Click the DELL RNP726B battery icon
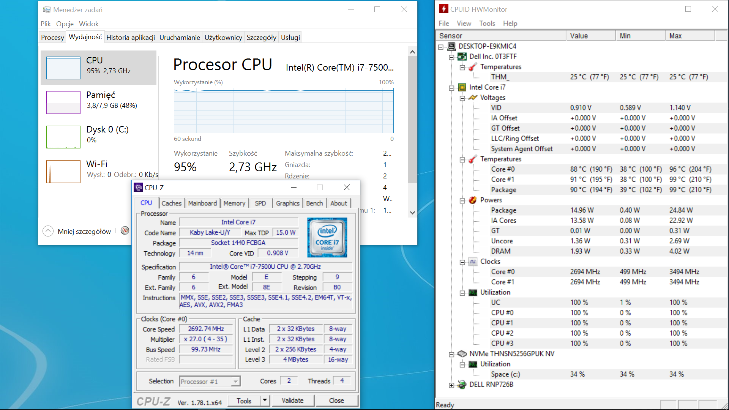Viewport: 729px width, 410px height. (x=462, y=385)
